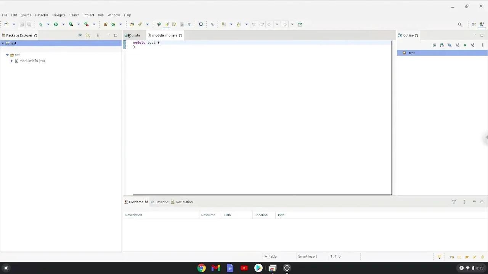This screenshot has width=488, height=274.
Task: Collapse the src folder in Package Explorer
Action: point(7,55)
